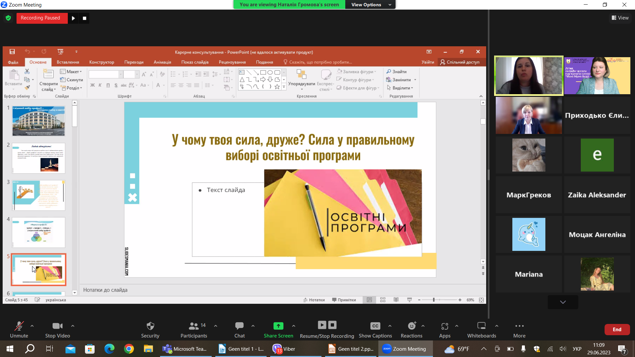Switch gallery layout using the View menu
The height and width of the screenshot is (357, 635).
tap(620, 18)
